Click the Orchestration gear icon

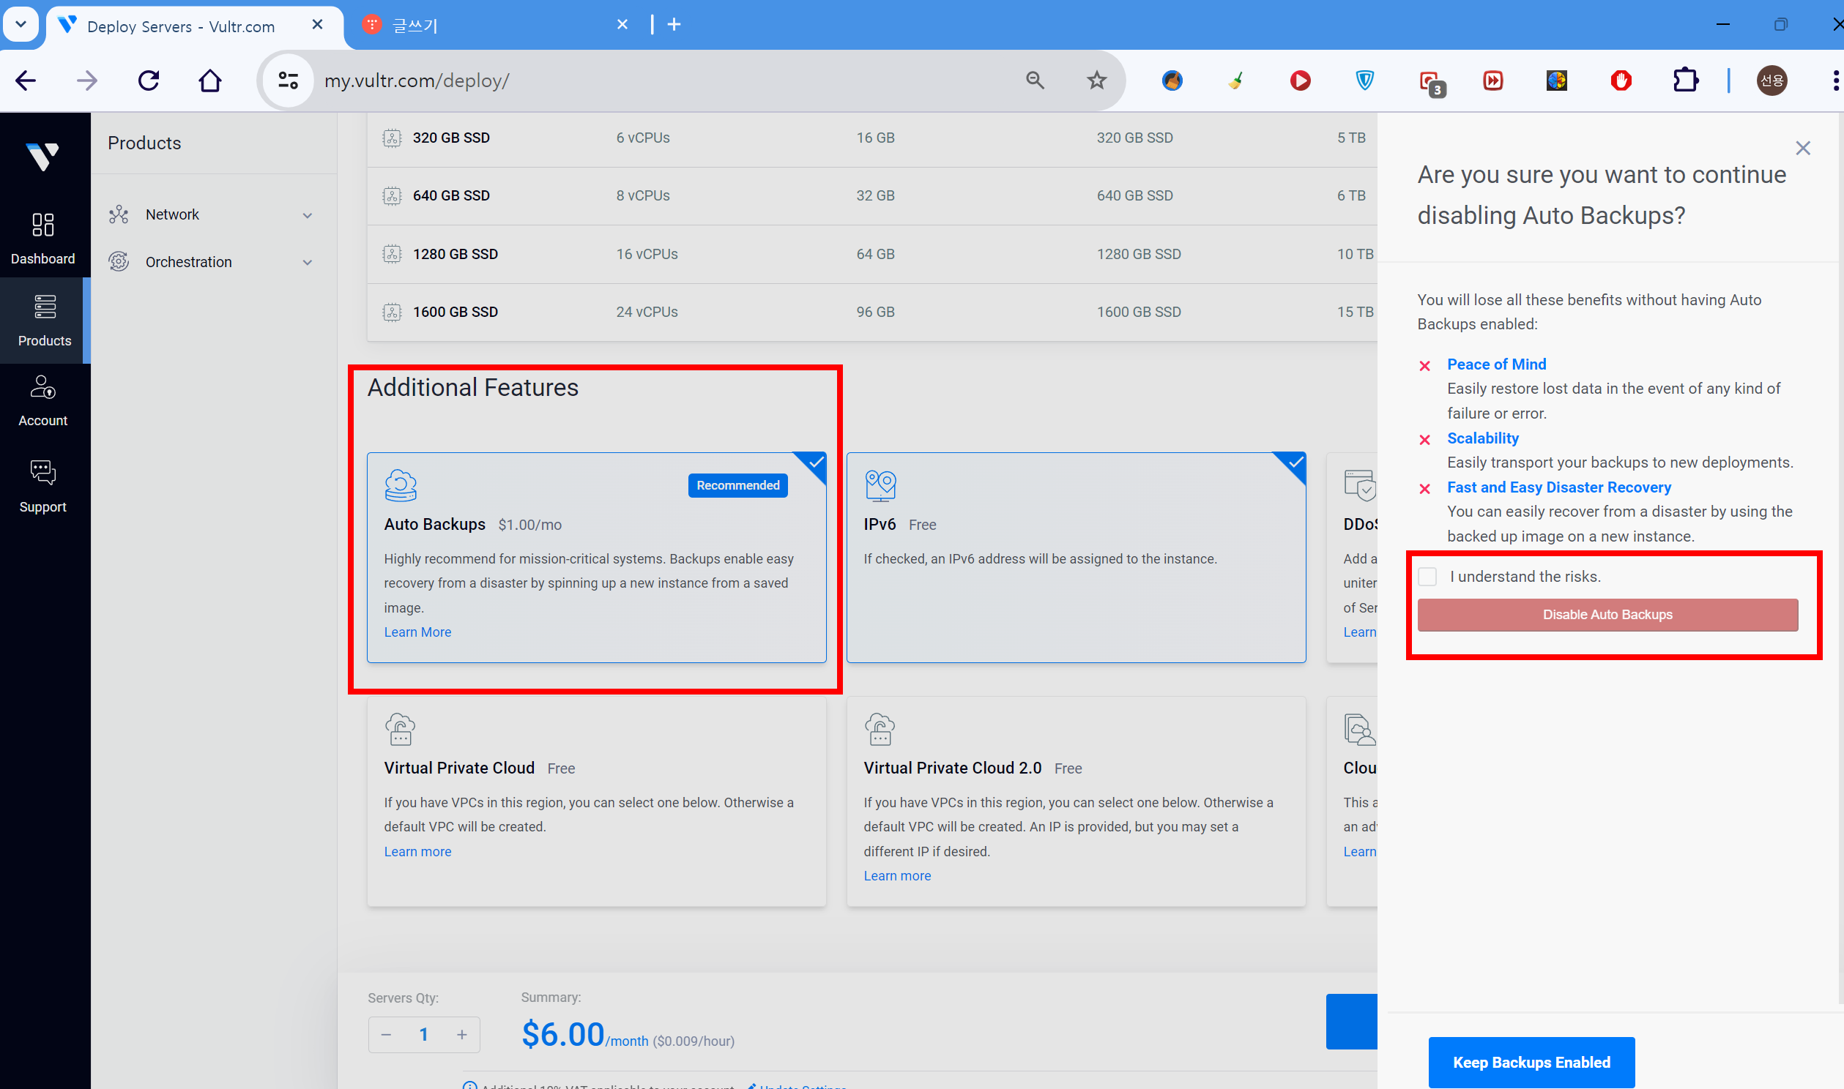pos(119,262)
